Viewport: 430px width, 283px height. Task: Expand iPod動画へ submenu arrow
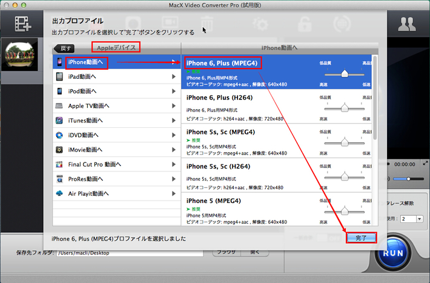(x=174, y=91)
